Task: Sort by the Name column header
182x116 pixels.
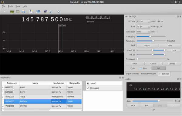Action: click(x=35, y=83)
